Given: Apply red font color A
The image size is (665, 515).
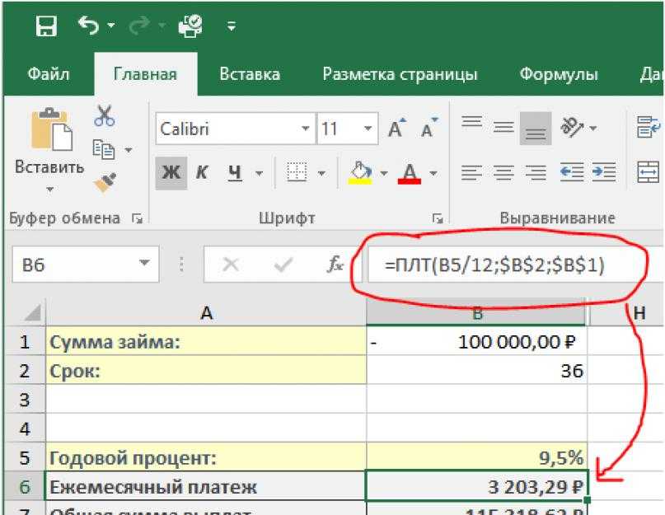Looking at the screenshot, I should click(410, 173).
